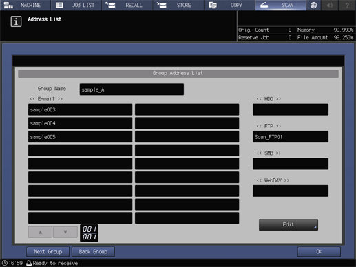356x267 pixels.
Task: Click the Edit button
Action: pyautogui.click(x=289, y=224)
